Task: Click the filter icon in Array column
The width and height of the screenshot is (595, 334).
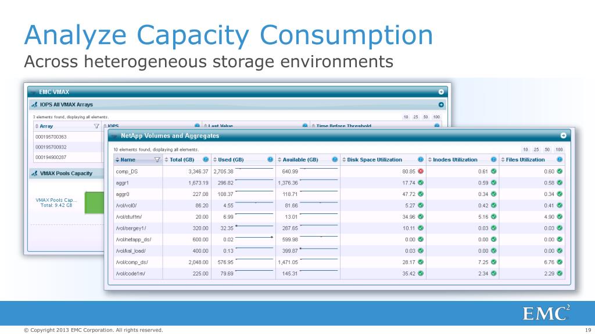Action: (96, 126)
